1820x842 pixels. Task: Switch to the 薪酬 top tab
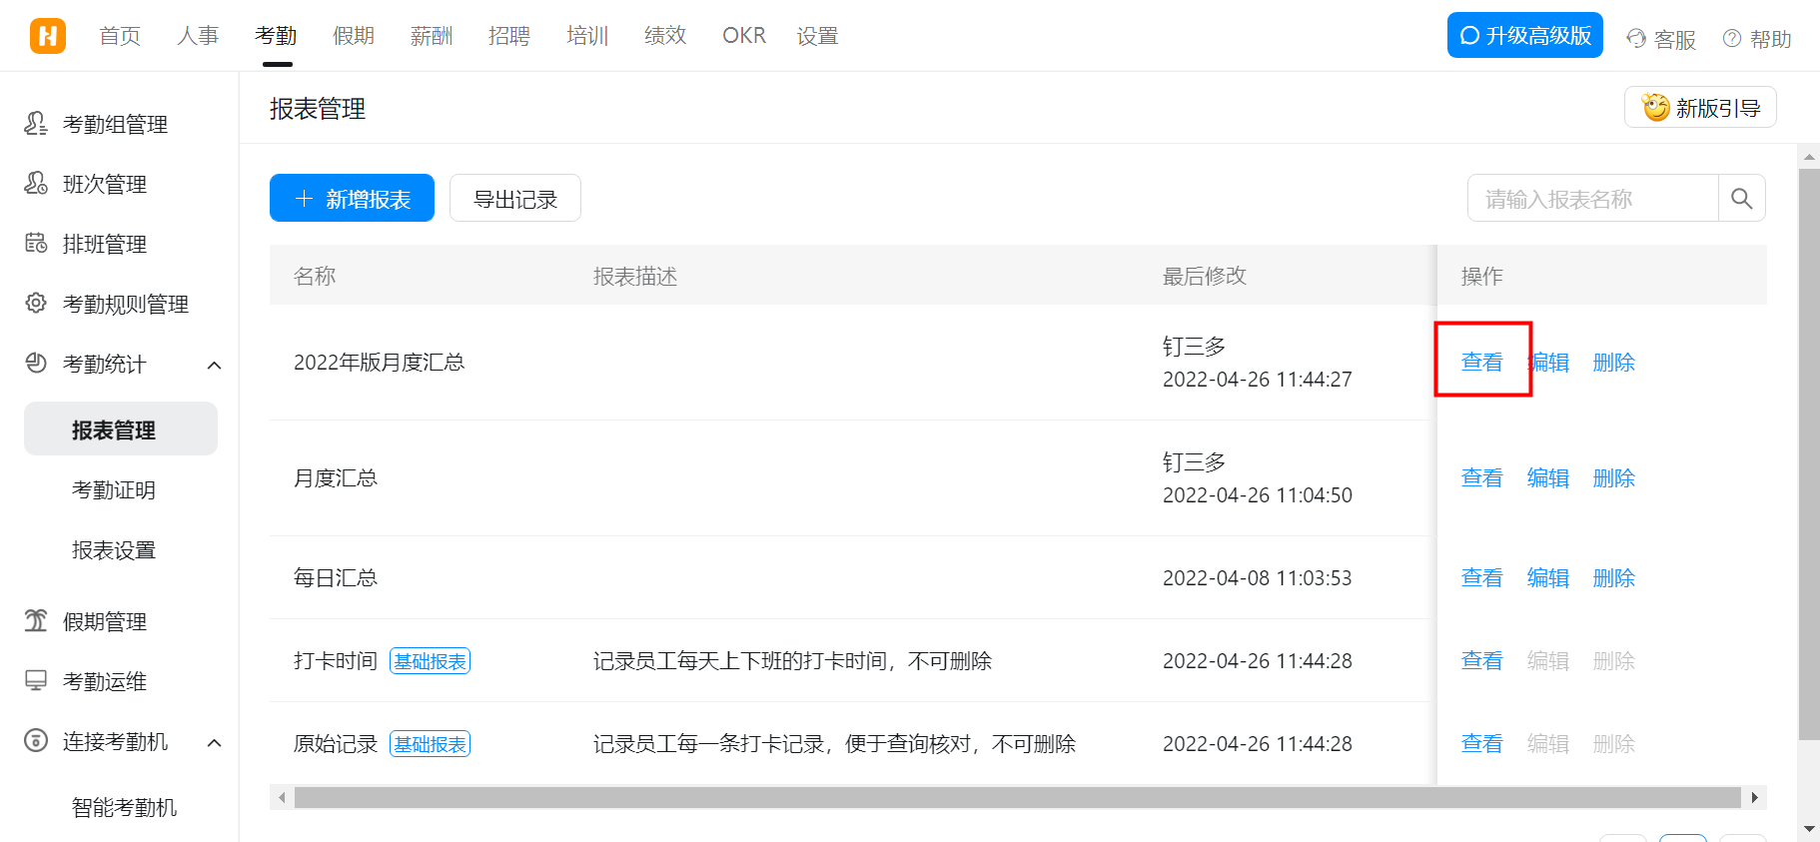coord(431,36)
